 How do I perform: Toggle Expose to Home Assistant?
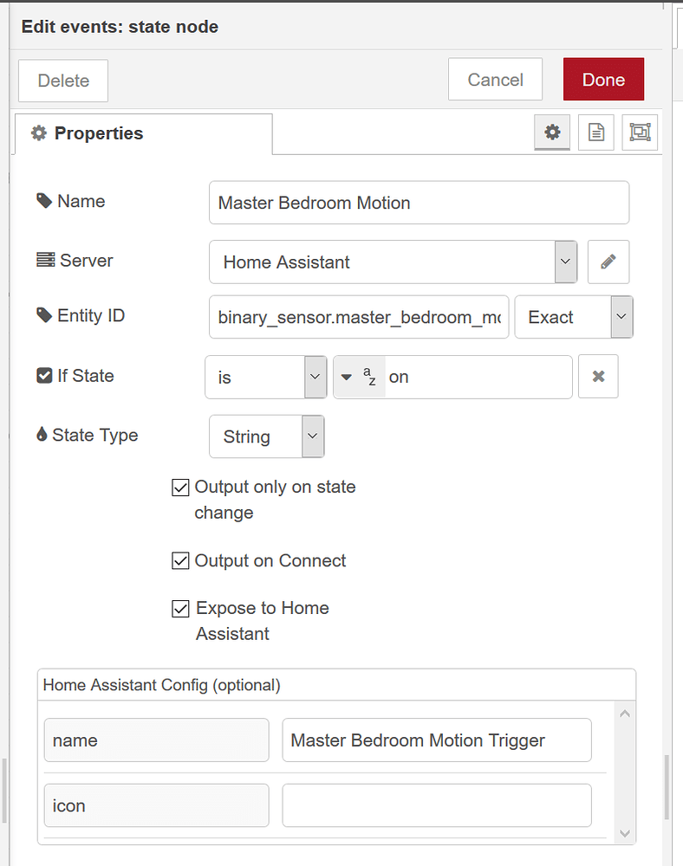[180, 608]
